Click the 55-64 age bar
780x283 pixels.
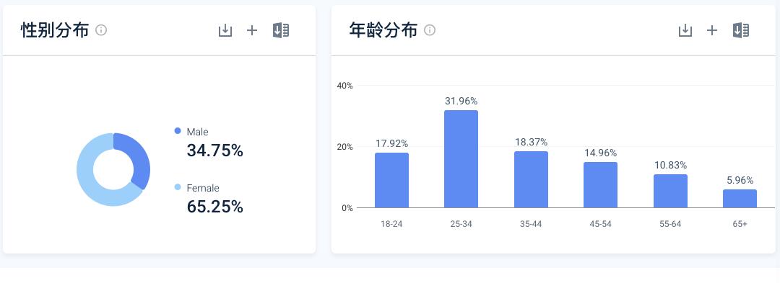[670, 192]
